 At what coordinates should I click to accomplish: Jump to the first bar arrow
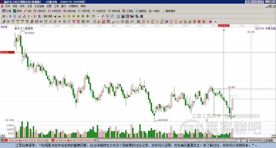pyautogui.click(x=45, y=16)
